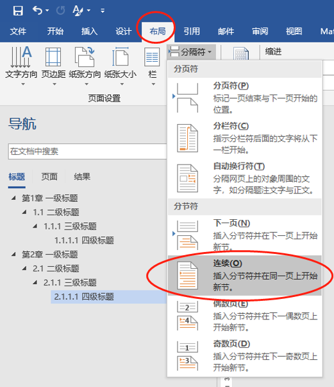Switch to the 设计 tab
This screenshot has height=387, width=334.
click(124, 32)
